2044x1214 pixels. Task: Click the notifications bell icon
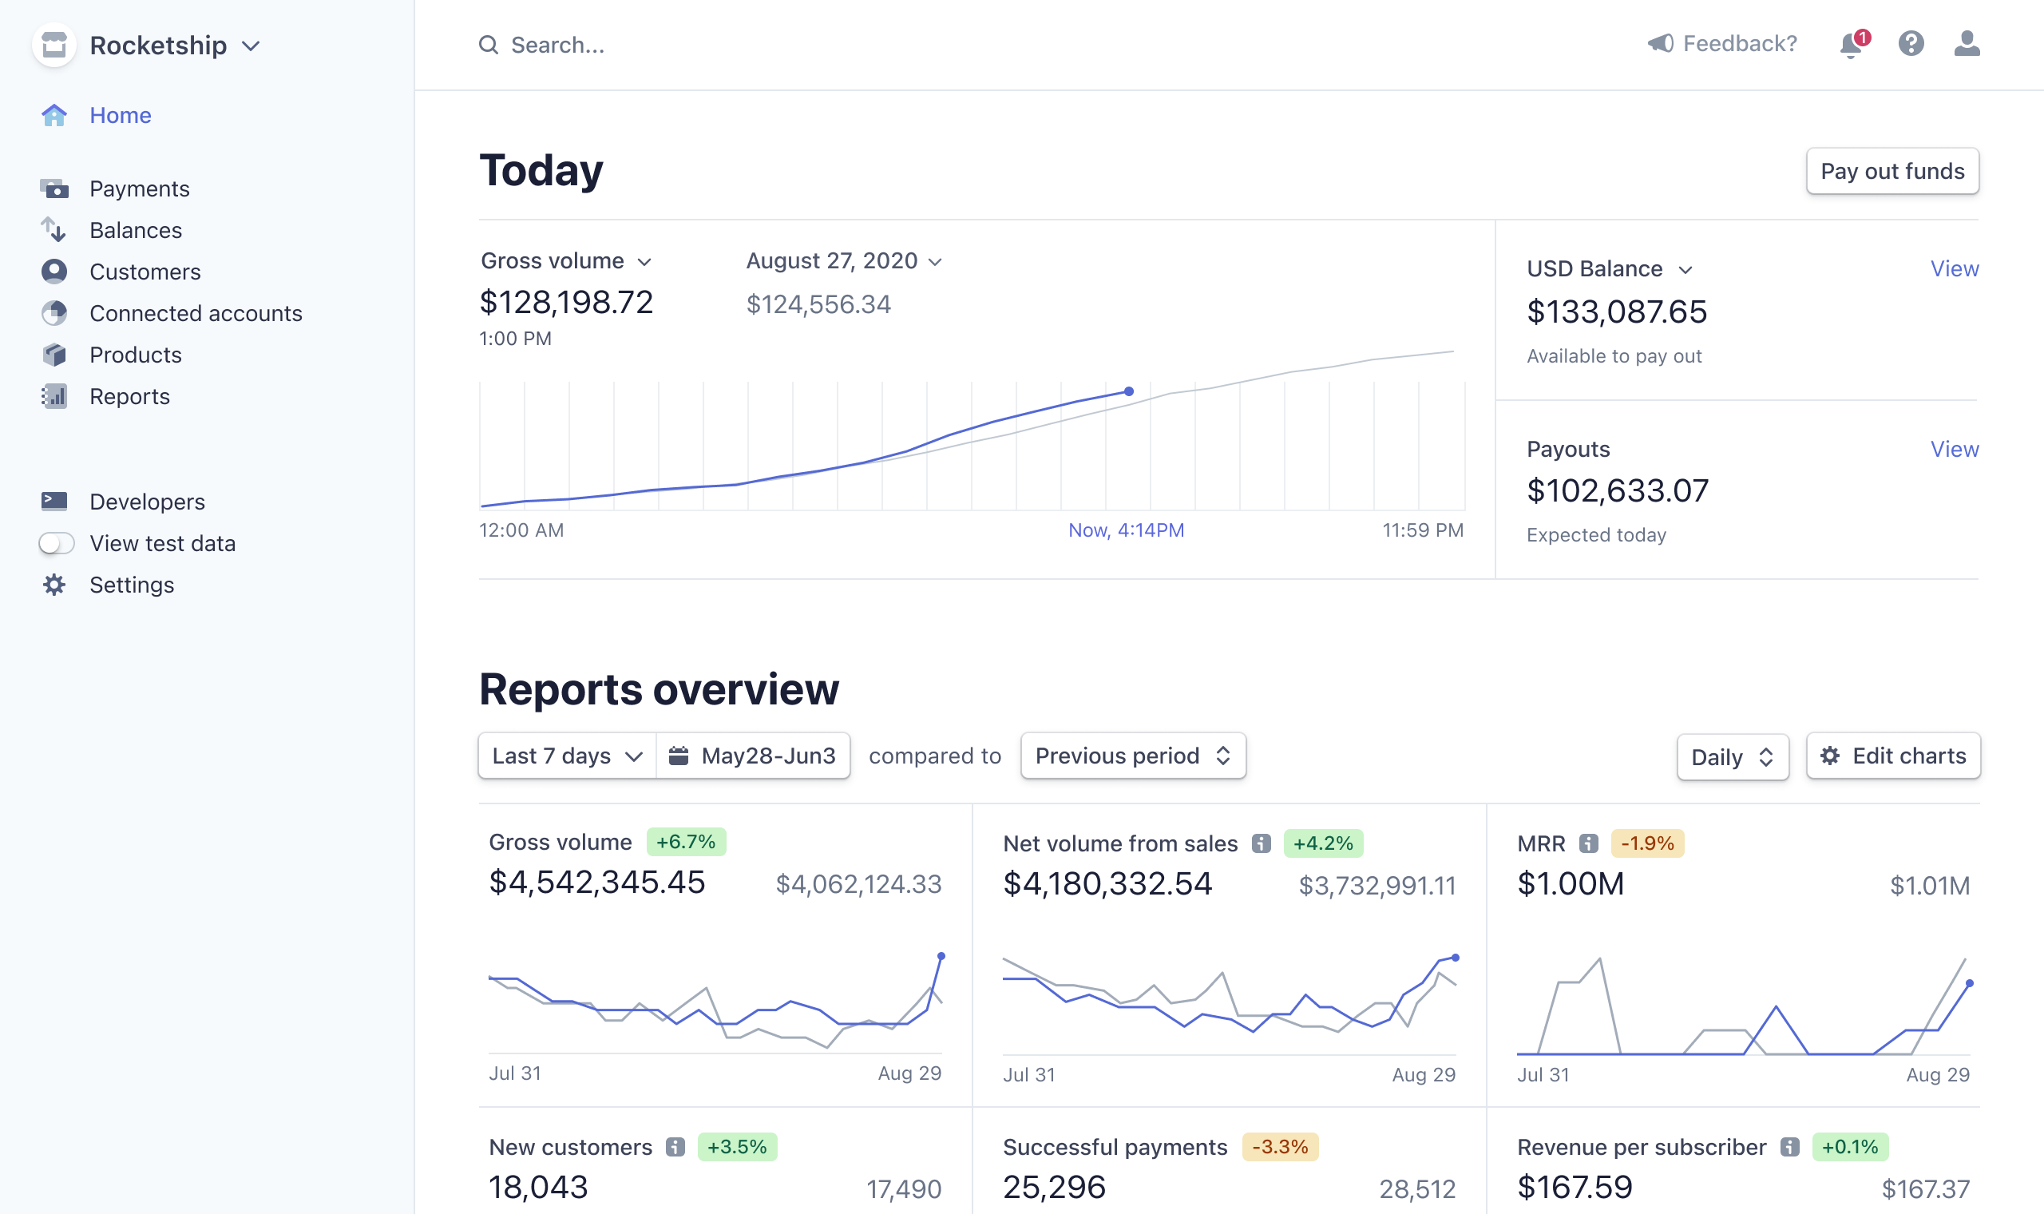click(x=1851, y=44)
